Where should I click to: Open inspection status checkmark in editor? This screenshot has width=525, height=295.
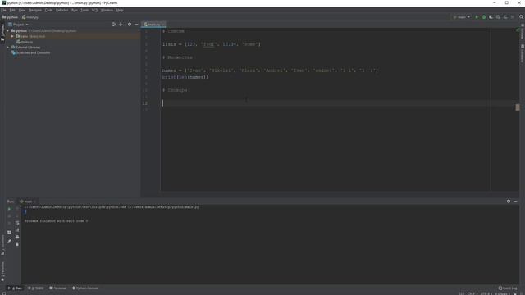[x=517, y=30]
